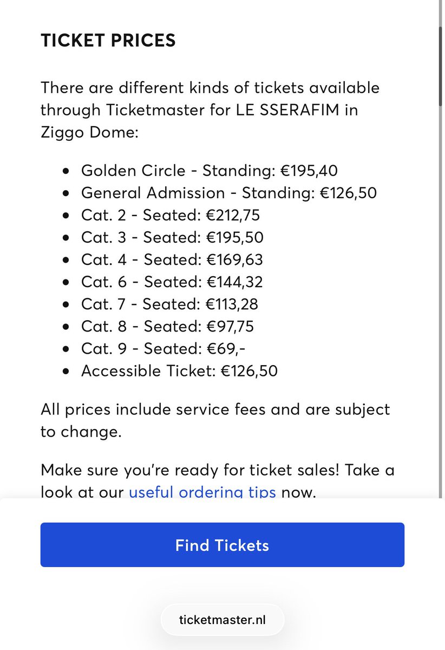Screen dimensions: 445x650
Task: Click the Cat. 7 Seated €113,28 entry
Action: click(x=169, y=304)
